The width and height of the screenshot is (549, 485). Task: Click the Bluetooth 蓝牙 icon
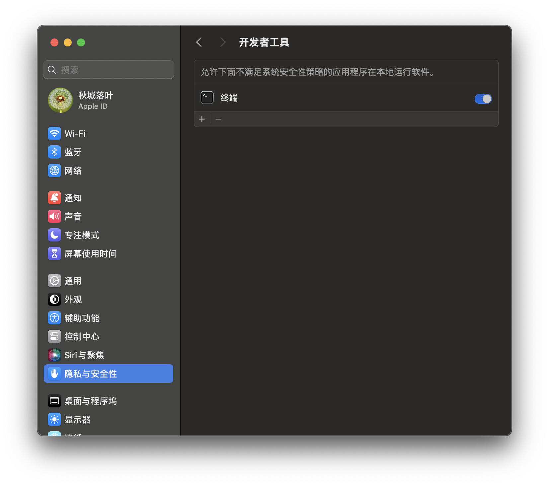coord(54,152)
